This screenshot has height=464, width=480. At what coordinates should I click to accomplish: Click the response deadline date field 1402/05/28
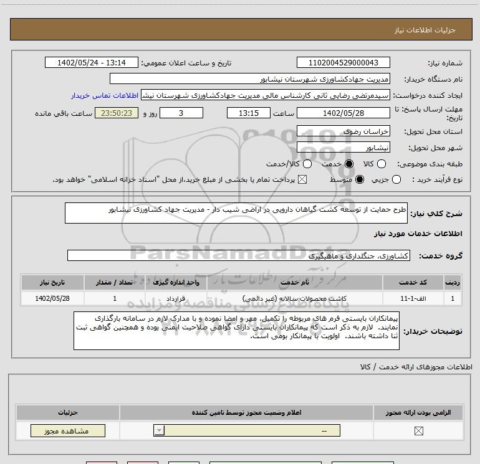(343, 113)
